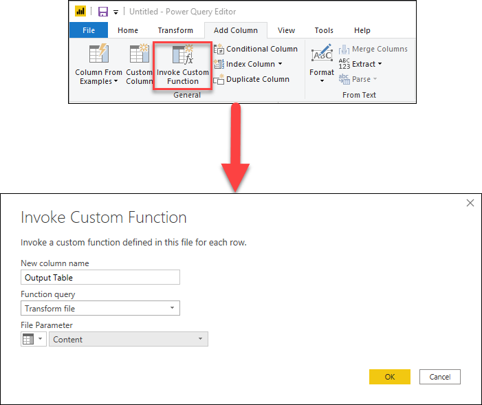Click the Cancel button
The image size is (482, 405).
pos(440,377)
